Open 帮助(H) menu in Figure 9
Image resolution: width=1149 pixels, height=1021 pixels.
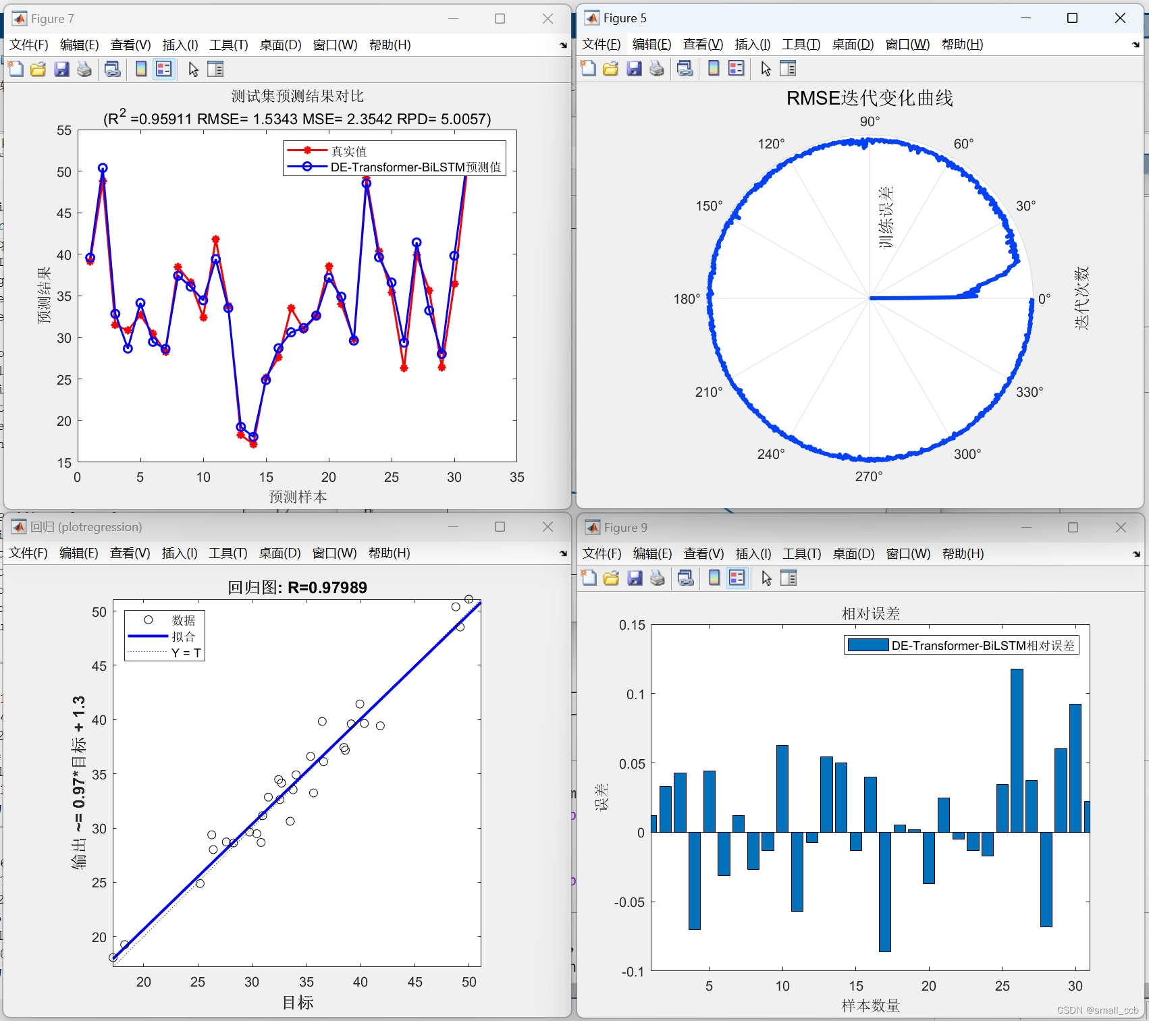tap(963, 554)
